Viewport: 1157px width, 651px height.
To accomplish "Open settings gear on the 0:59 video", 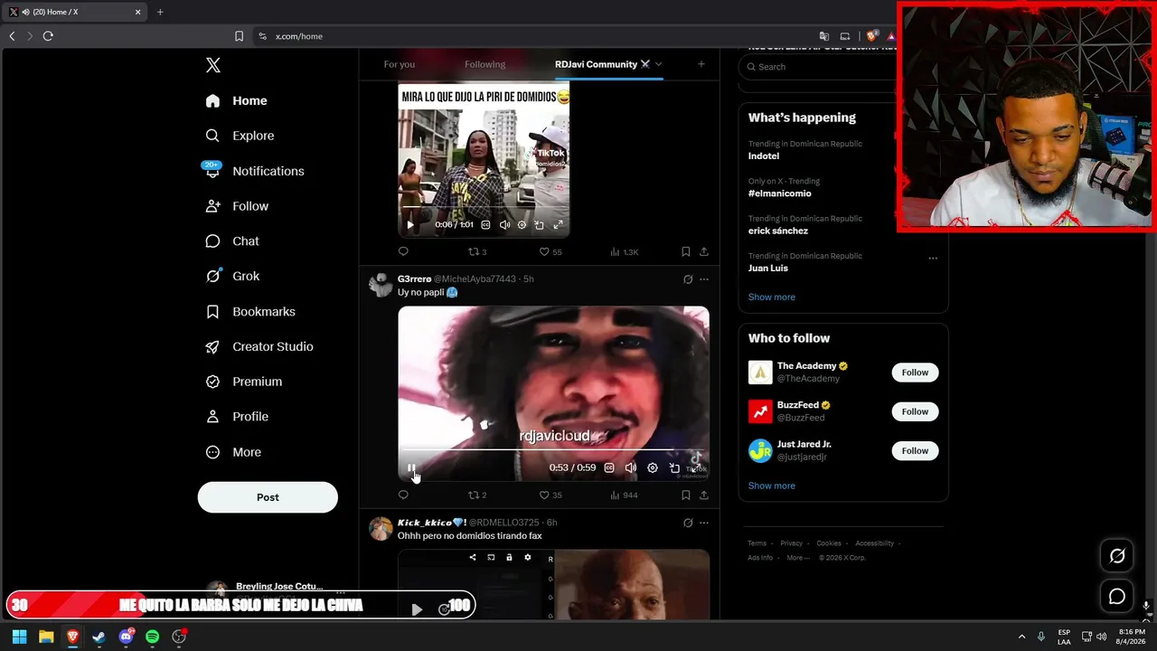I will pos(653,468).
